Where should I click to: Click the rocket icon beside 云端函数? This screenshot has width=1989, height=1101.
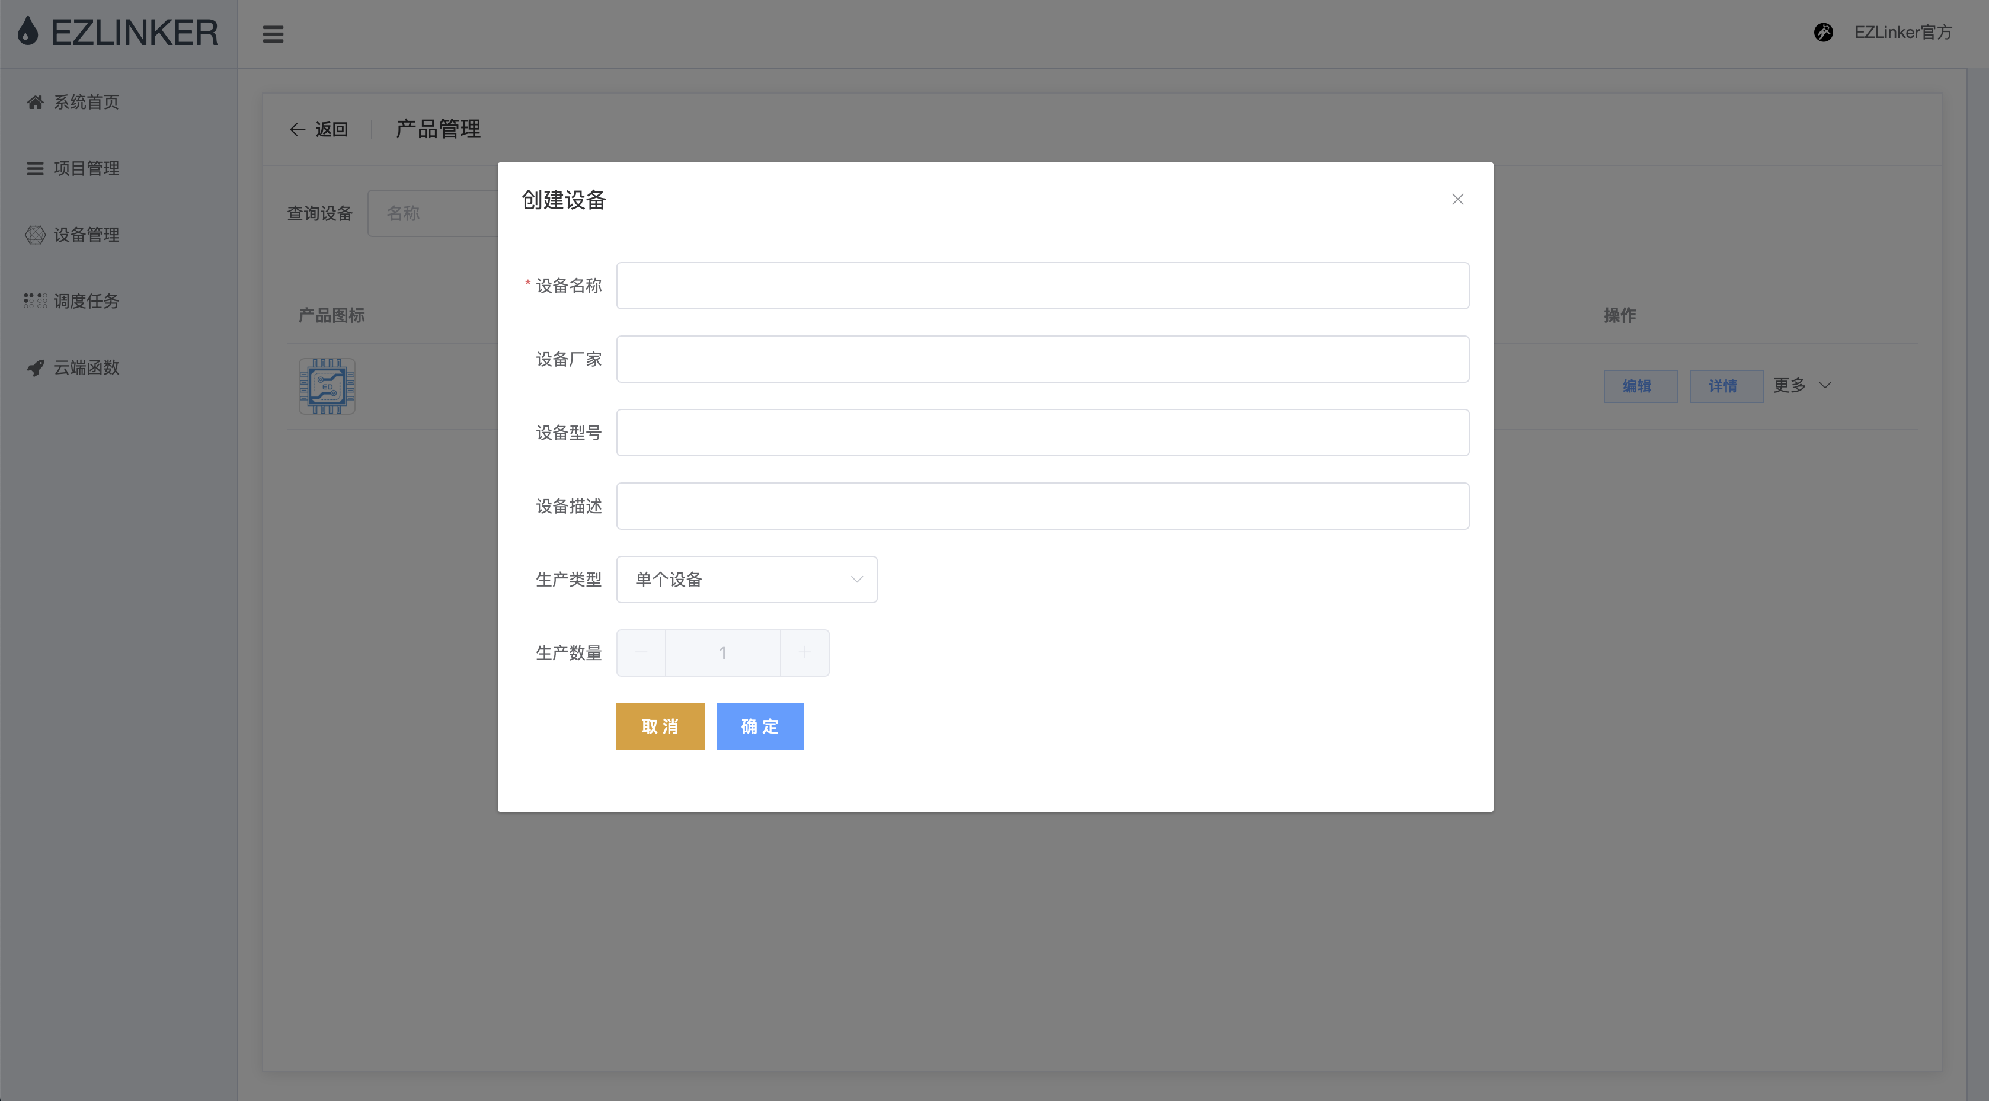pos(35,367)
